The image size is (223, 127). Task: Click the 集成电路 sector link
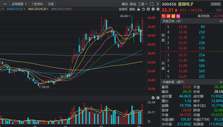click(x=204, y=16)
